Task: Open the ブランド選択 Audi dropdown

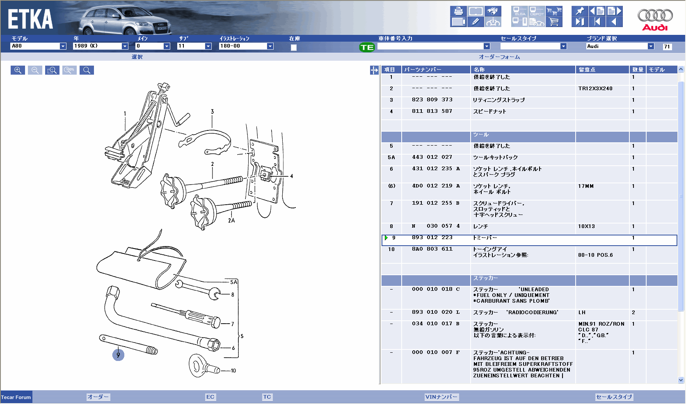Action: pos(651,46)
